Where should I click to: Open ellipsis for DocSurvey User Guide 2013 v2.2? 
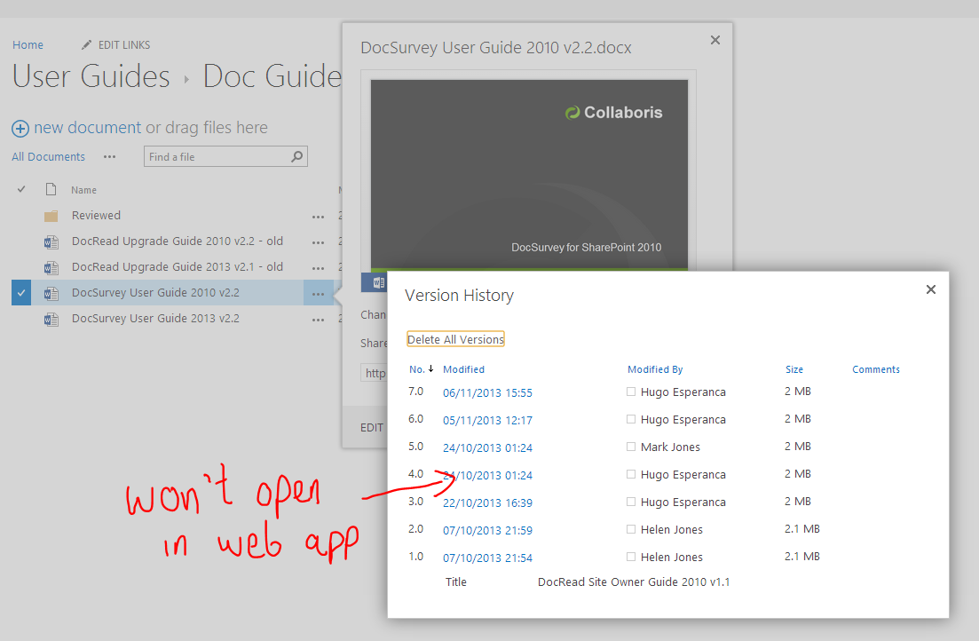pyautogui.click(x=319, y=320)
